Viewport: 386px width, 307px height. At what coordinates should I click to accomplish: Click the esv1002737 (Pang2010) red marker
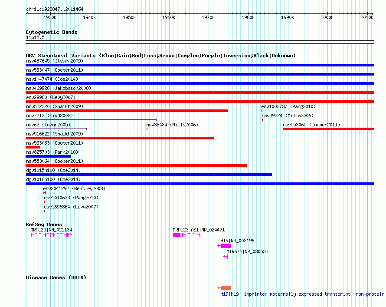click(262, 111)
